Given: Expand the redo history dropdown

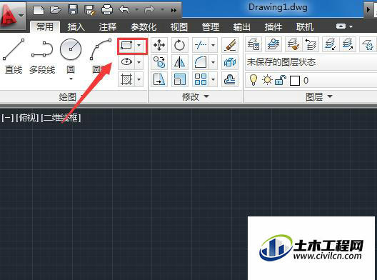Looking at the screenshot, I should (x=162, y=10).
